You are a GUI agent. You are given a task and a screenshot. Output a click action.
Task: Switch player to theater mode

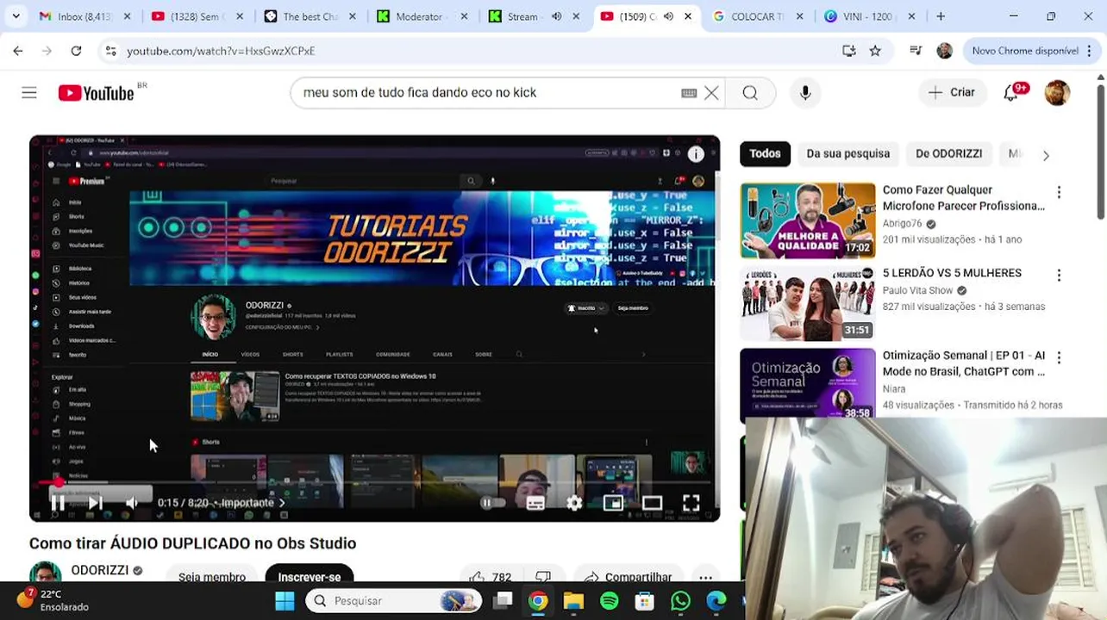(x=652, y=503)
